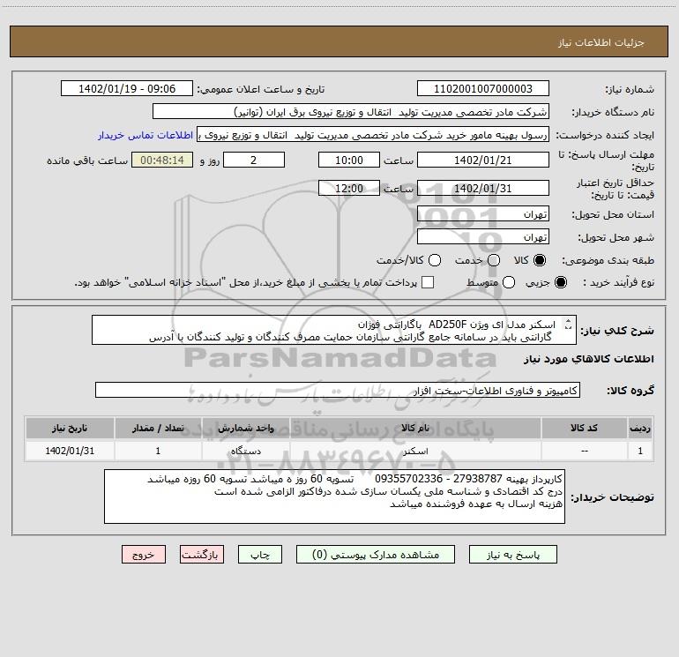Click the ایجاد کننده درخواست field

click(373, 135)
